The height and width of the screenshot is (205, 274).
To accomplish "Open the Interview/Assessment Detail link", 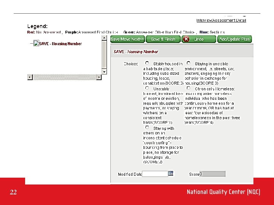I will (221, 20).
